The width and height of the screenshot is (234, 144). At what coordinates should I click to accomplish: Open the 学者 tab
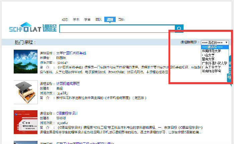87,20
